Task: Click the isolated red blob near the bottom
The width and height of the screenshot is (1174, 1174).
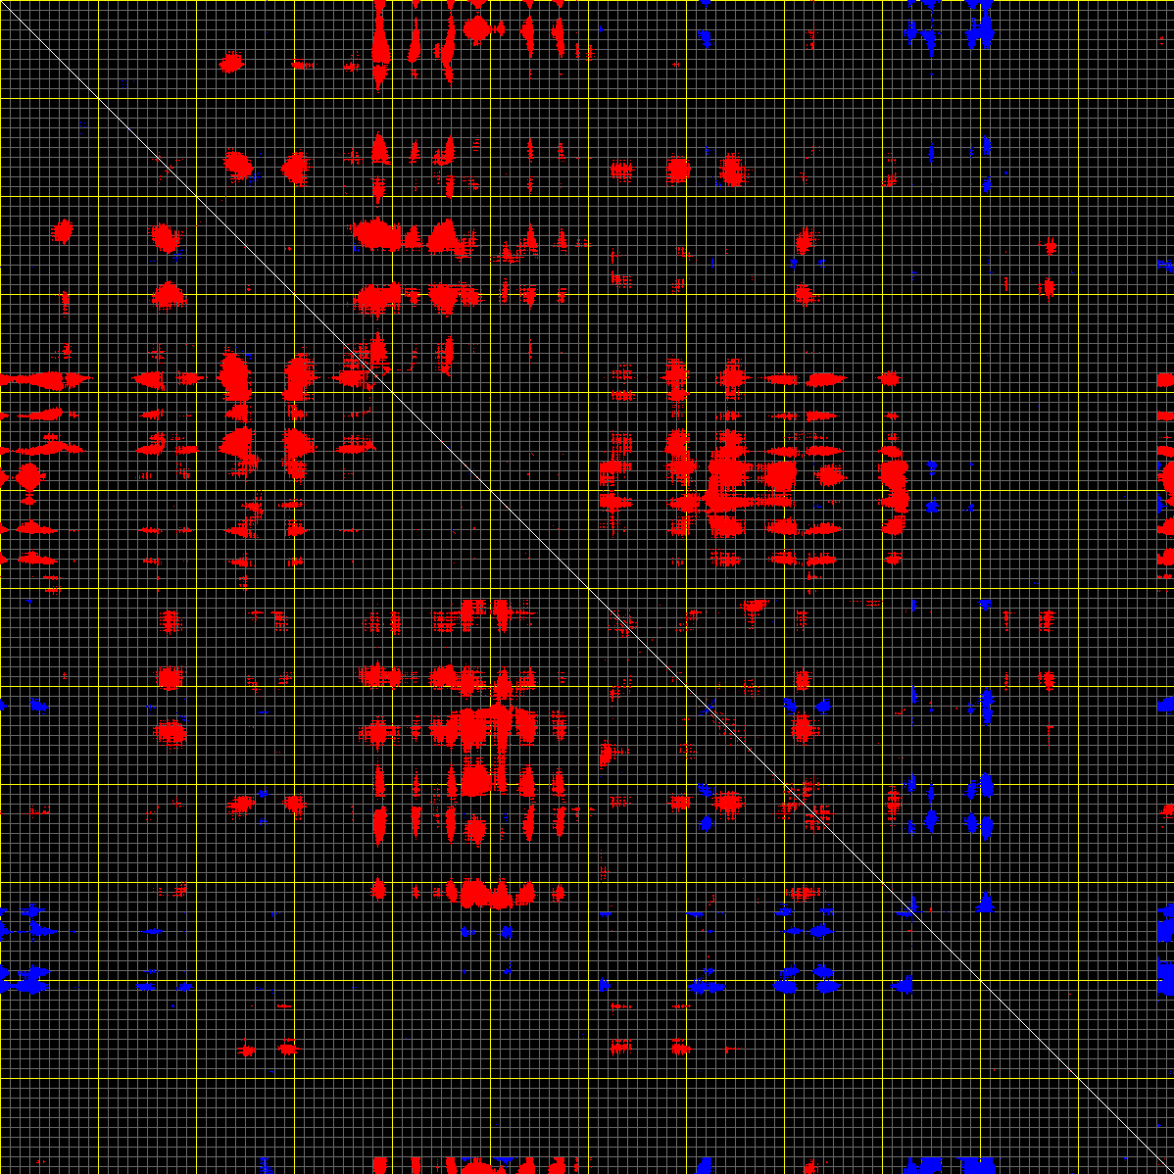Action: 287,1048
